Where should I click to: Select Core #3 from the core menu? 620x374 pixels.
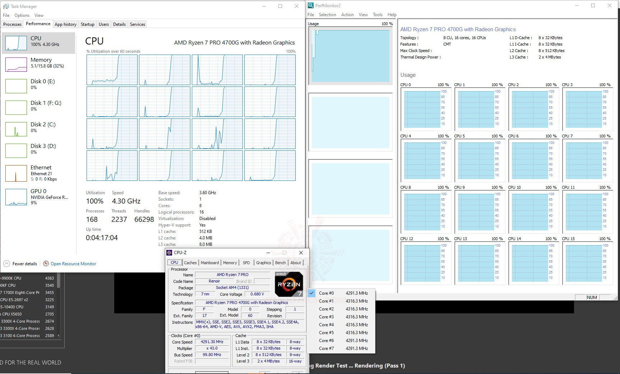[341, 317]
